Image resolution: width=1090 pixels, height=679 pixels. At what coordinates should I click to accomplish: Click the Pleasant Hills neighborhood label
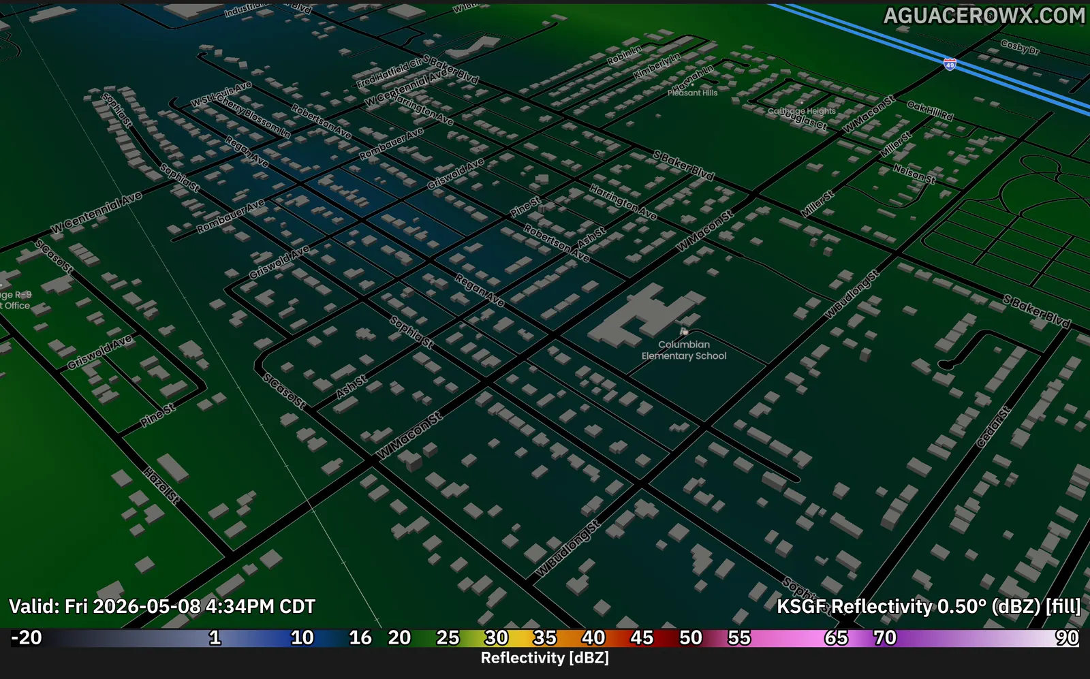click(692, 93)
